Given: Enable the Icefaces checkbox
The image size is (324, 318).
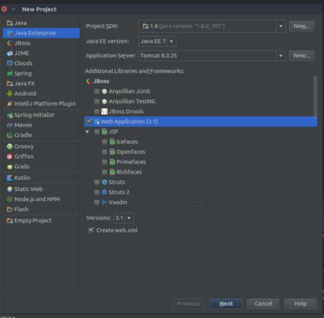Looking at the screenshot, I should pos(105,142).
